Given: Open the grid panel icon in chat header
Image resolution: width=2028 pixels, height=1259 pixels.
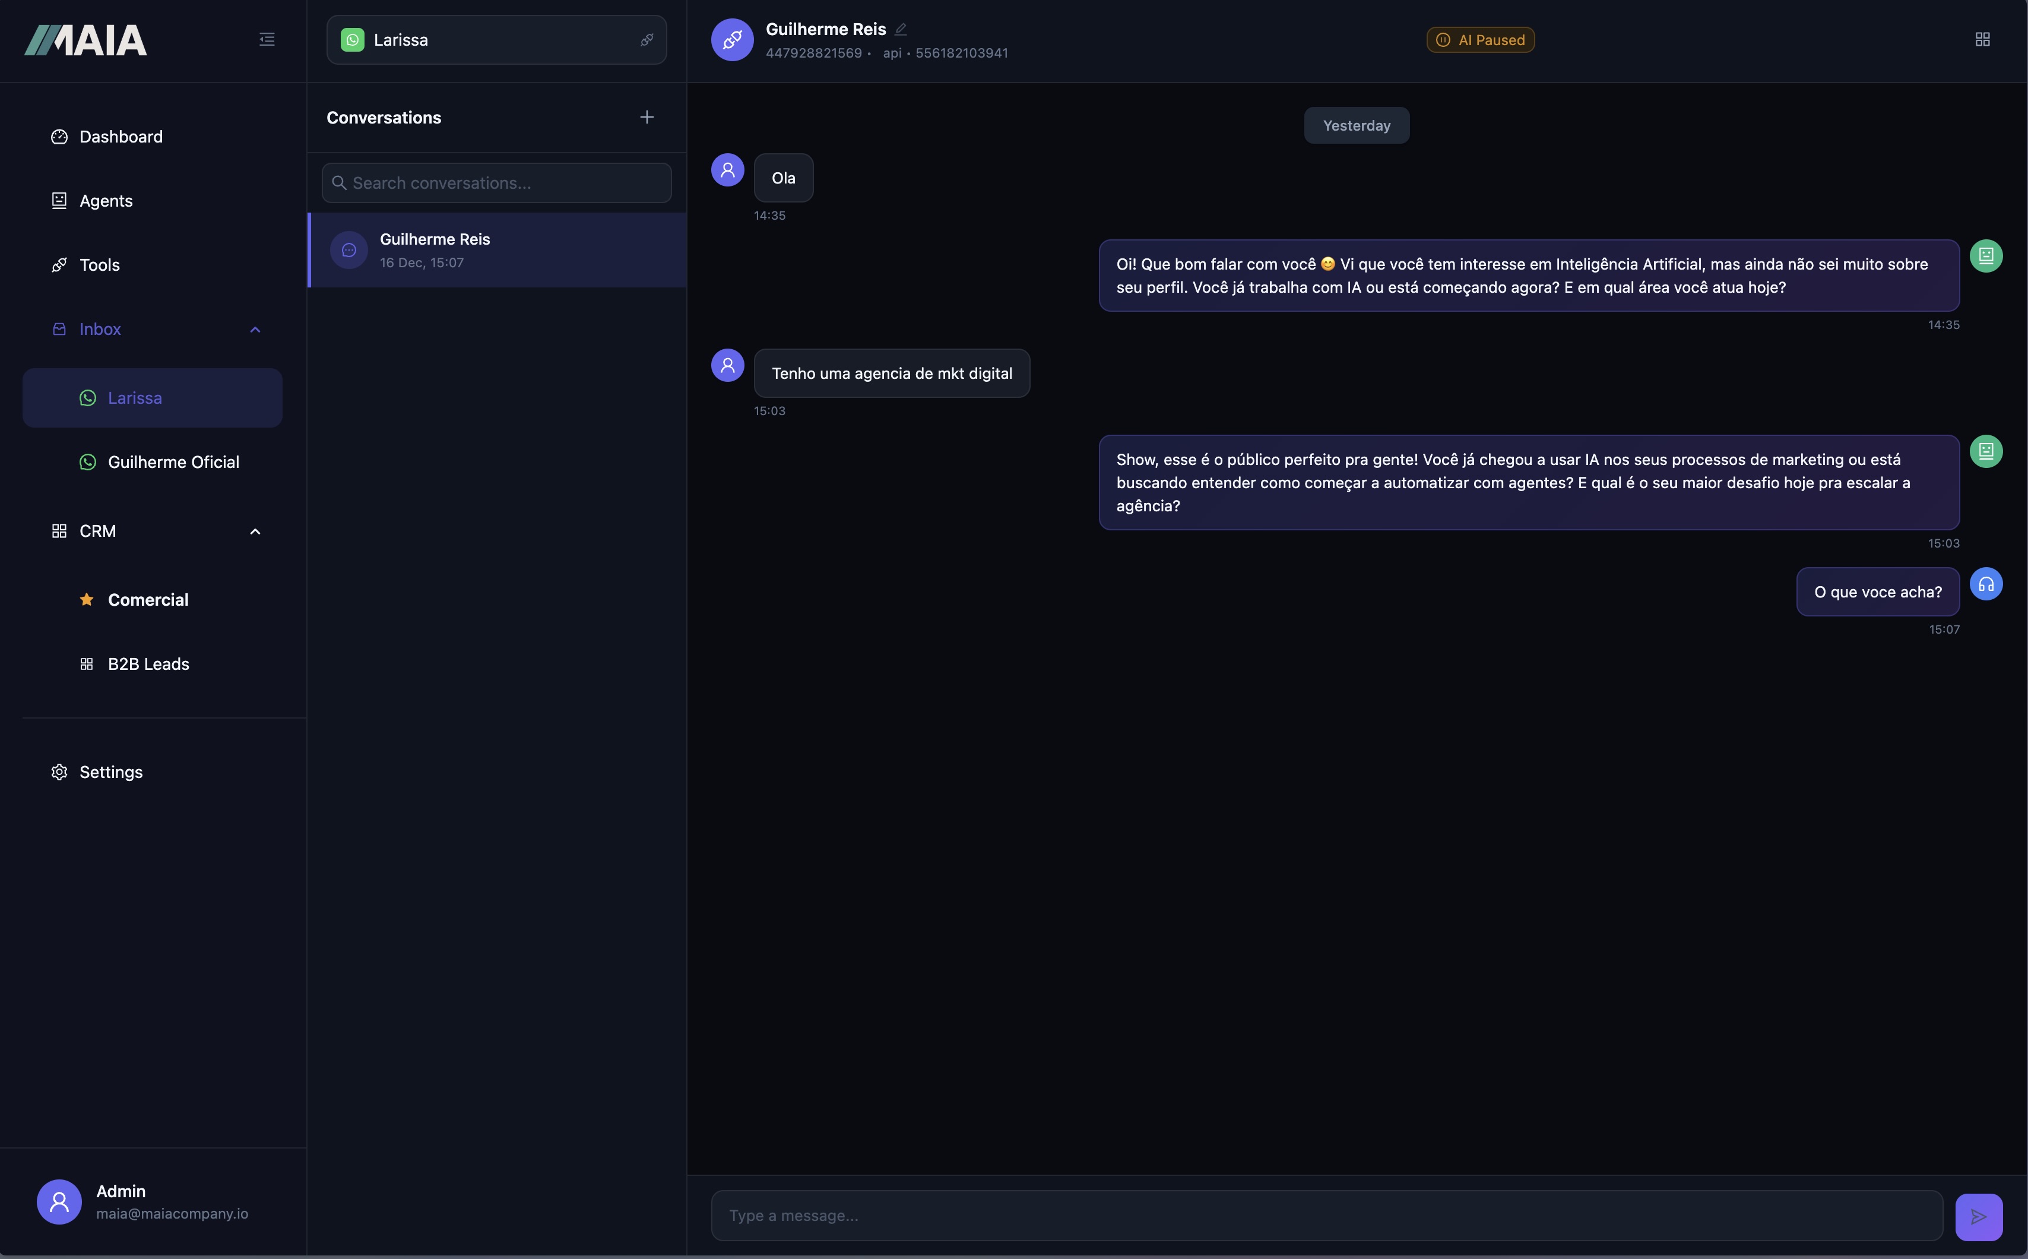Looking at the screenshot, I should click(1982, 40).
